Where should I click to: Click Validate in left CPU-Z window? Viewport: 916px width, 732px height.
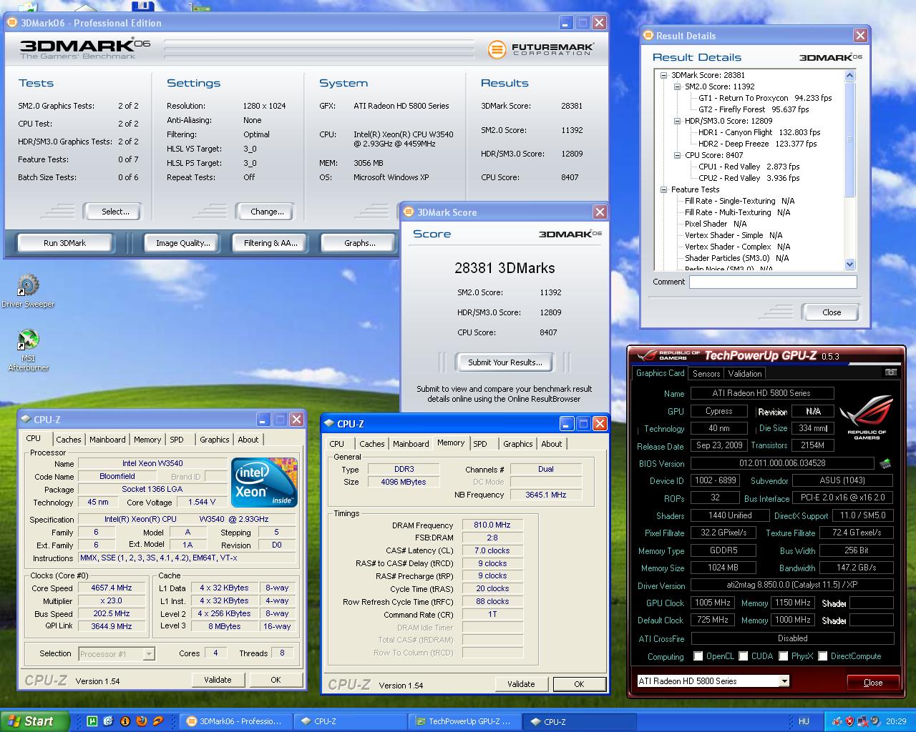click(x=218, y=680)
